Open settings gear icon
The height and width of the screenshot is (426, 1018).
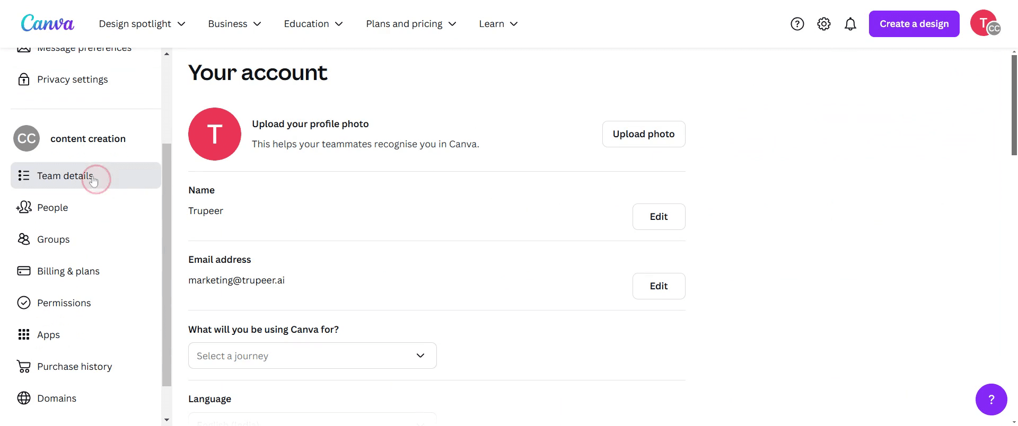point(823,24)
